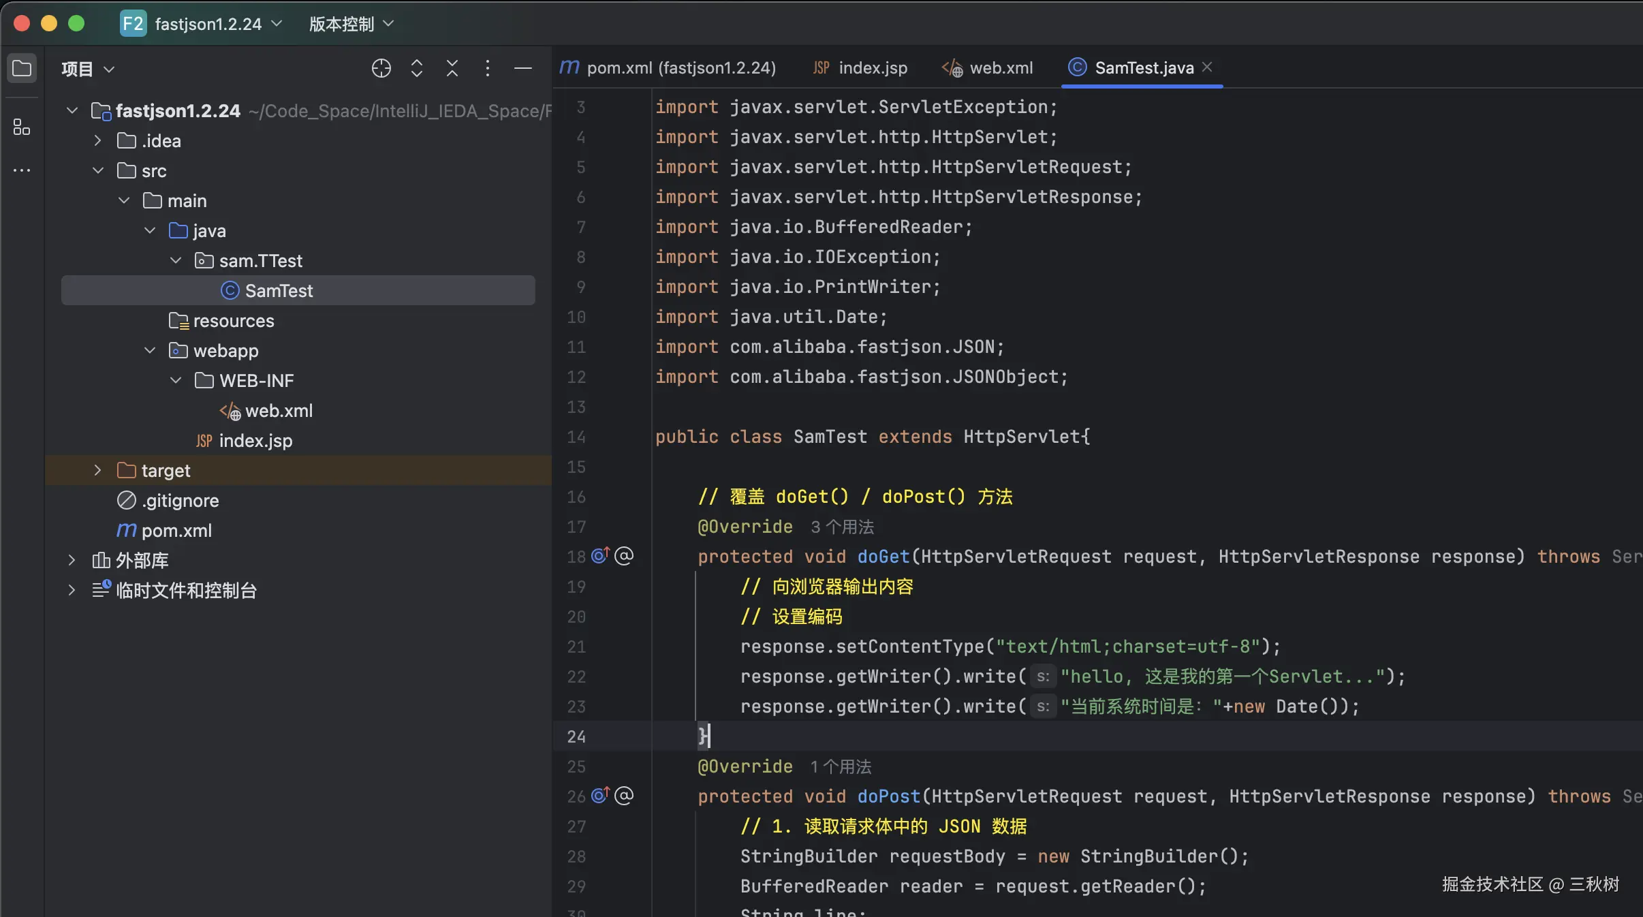Click the override gutter icon beside doGet
This screenshot has width=1643, height=917.
pos(600,556)
